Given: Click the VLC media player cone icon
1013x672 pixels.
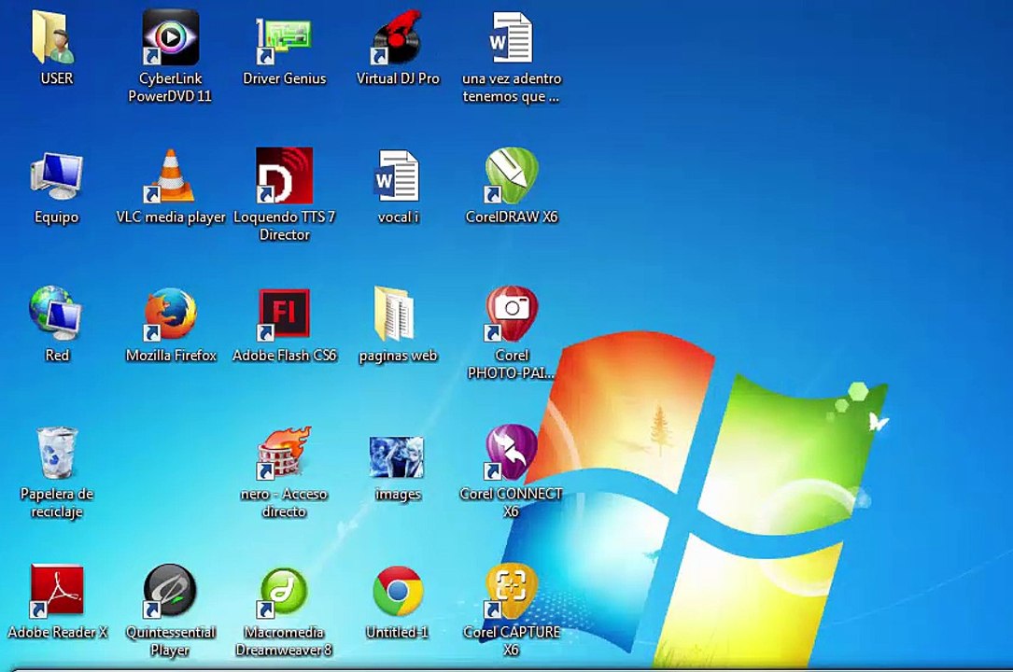Looking at the screenshot, I should pos(170,176).
